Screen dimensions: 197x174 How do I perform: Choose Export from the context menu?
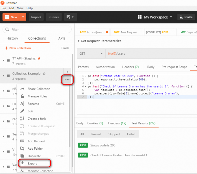point(32,164)
